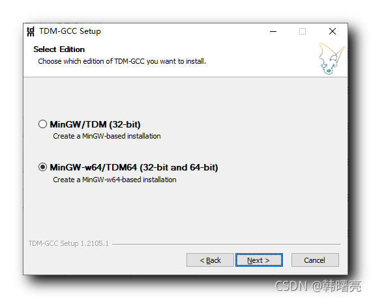Screen dimensions: 371x298
Task: Abort installation with Cancel button
Action: [315, 260]
